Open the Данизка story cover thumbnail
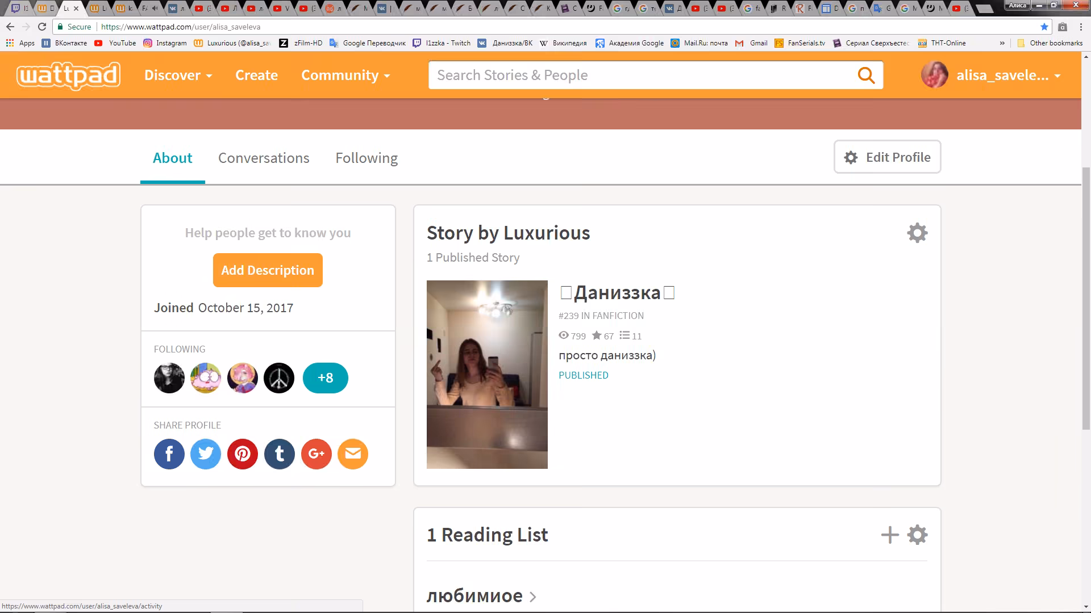This screenshot has width=1091, height=613. 487,375
